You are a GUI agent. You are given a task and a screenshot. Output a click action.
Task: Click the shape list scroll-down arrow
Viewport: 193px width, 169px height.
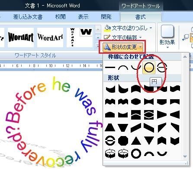click(x=185, y=156)
